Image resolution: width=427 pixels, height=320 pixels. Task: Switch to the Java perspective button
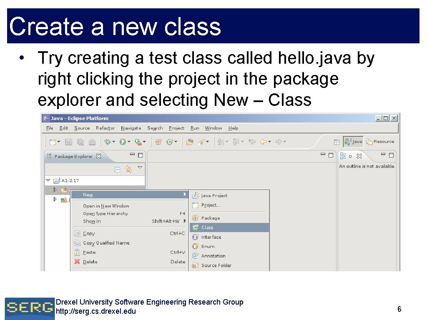pyautogui.click(x=353, y=142)
